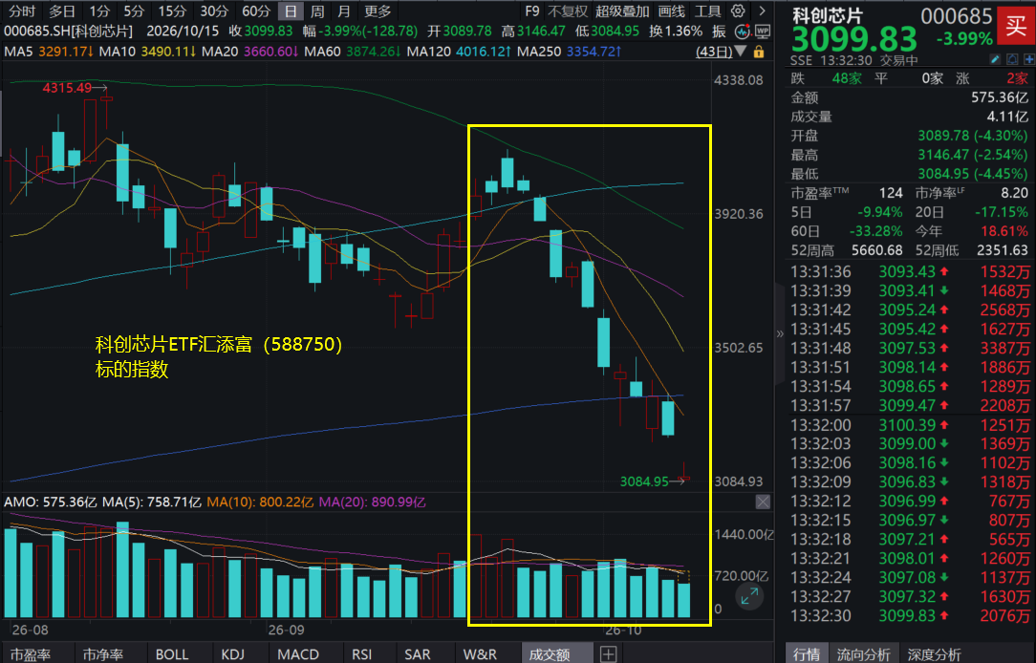
Task: Collapse the right quote panel with chevron handle
Action: (780, 333)
